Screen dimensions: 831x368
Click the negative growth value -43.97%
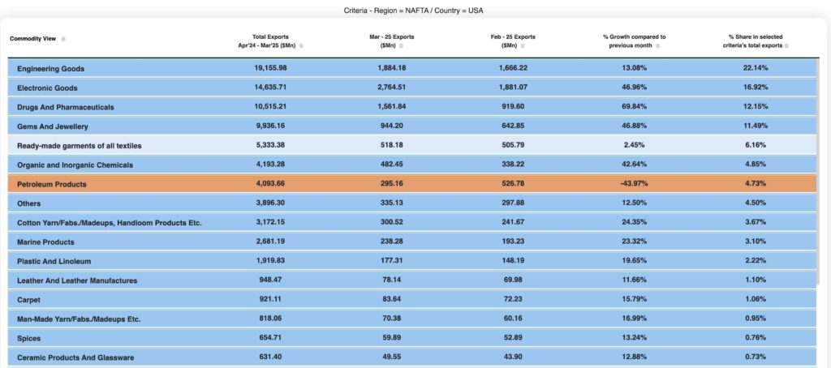point(634,184)
